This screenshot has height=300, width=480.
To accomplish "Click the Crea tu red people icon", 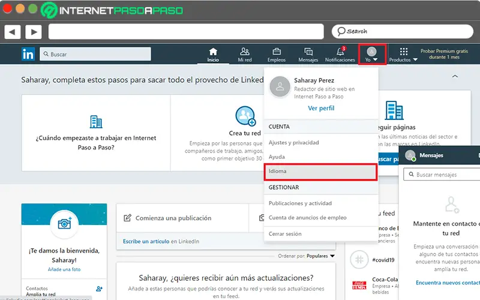I will click(x=245, y=116).
